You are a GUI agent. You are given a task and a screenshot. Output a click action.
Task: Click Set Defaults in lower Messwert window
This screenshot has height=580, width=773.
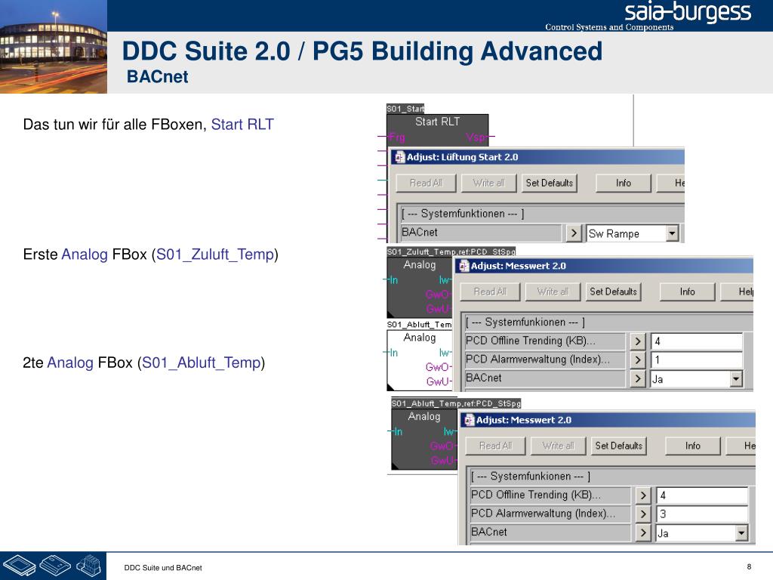(x=619, y=446)
